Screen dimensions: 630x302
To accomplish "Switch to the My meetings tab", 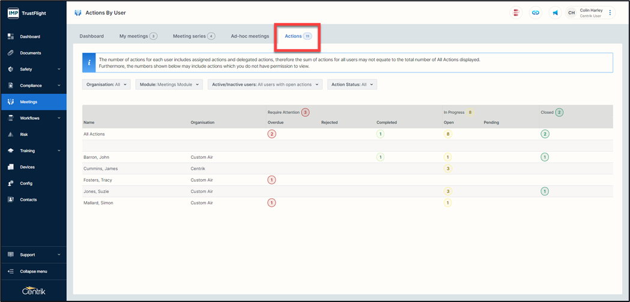I will 138,36.
